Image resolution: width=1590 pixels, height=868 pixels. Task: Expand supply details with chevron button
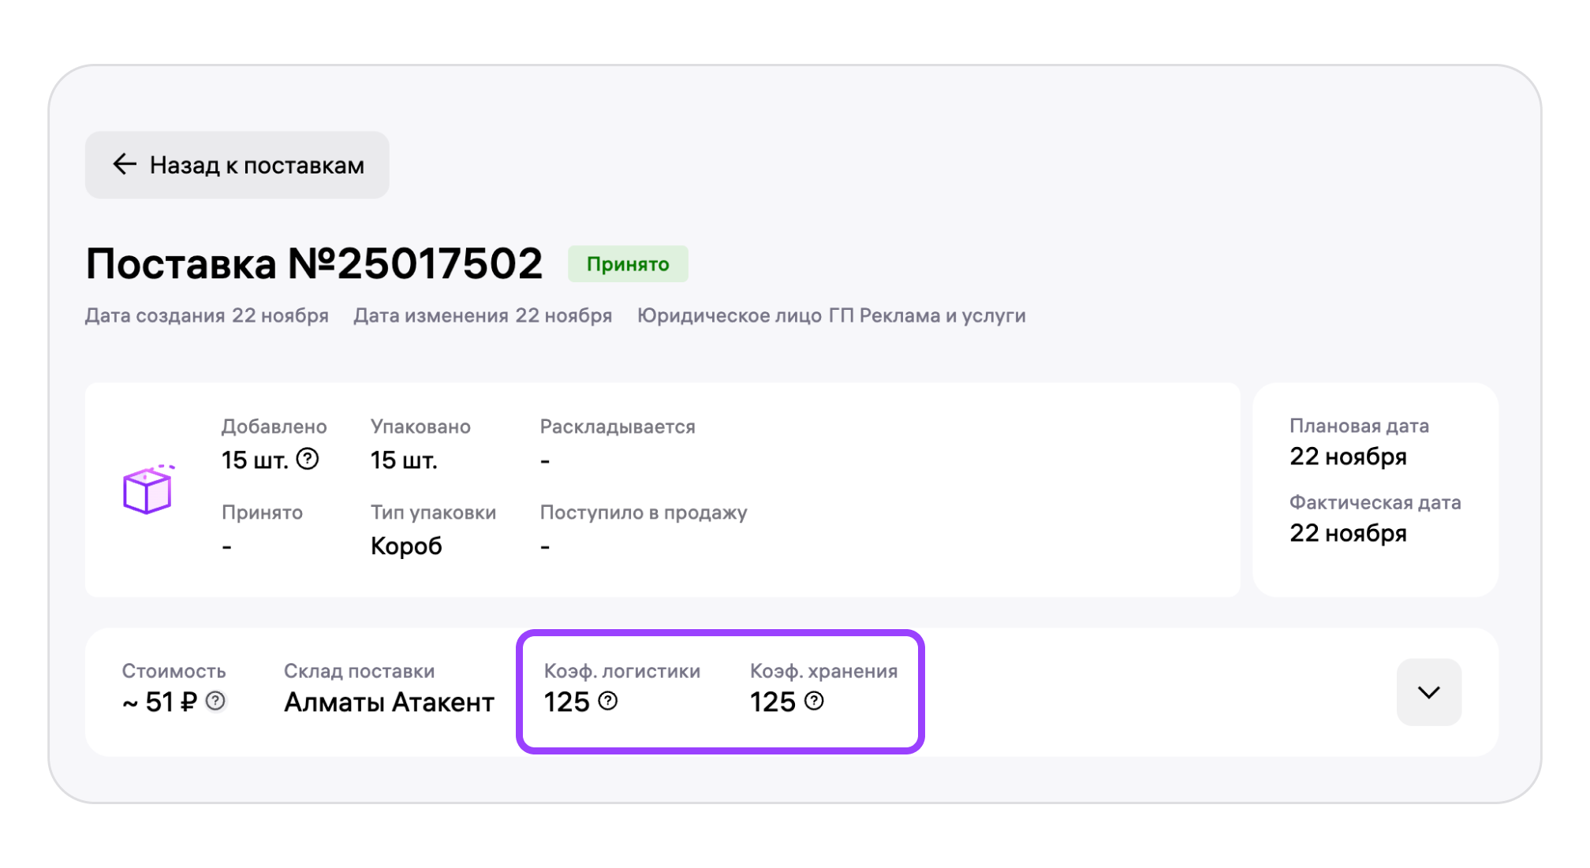click(x=1428, y=692)
